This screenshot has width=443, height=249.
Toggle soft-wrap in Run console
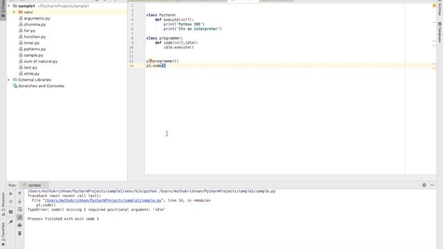pyautogui.click(x=19, y=210)
